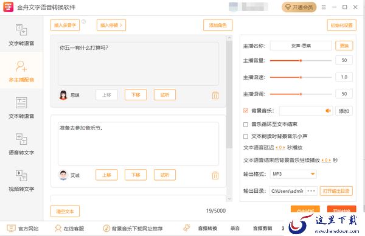The image size is (365, 236).
Task: Open the 输出格式 MP3 dropdown
Action: [x=293, y=174]
